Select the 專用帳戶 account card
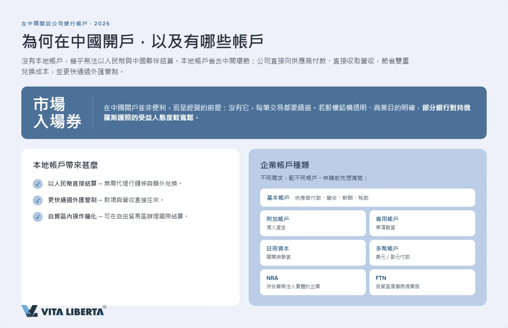 422,223
